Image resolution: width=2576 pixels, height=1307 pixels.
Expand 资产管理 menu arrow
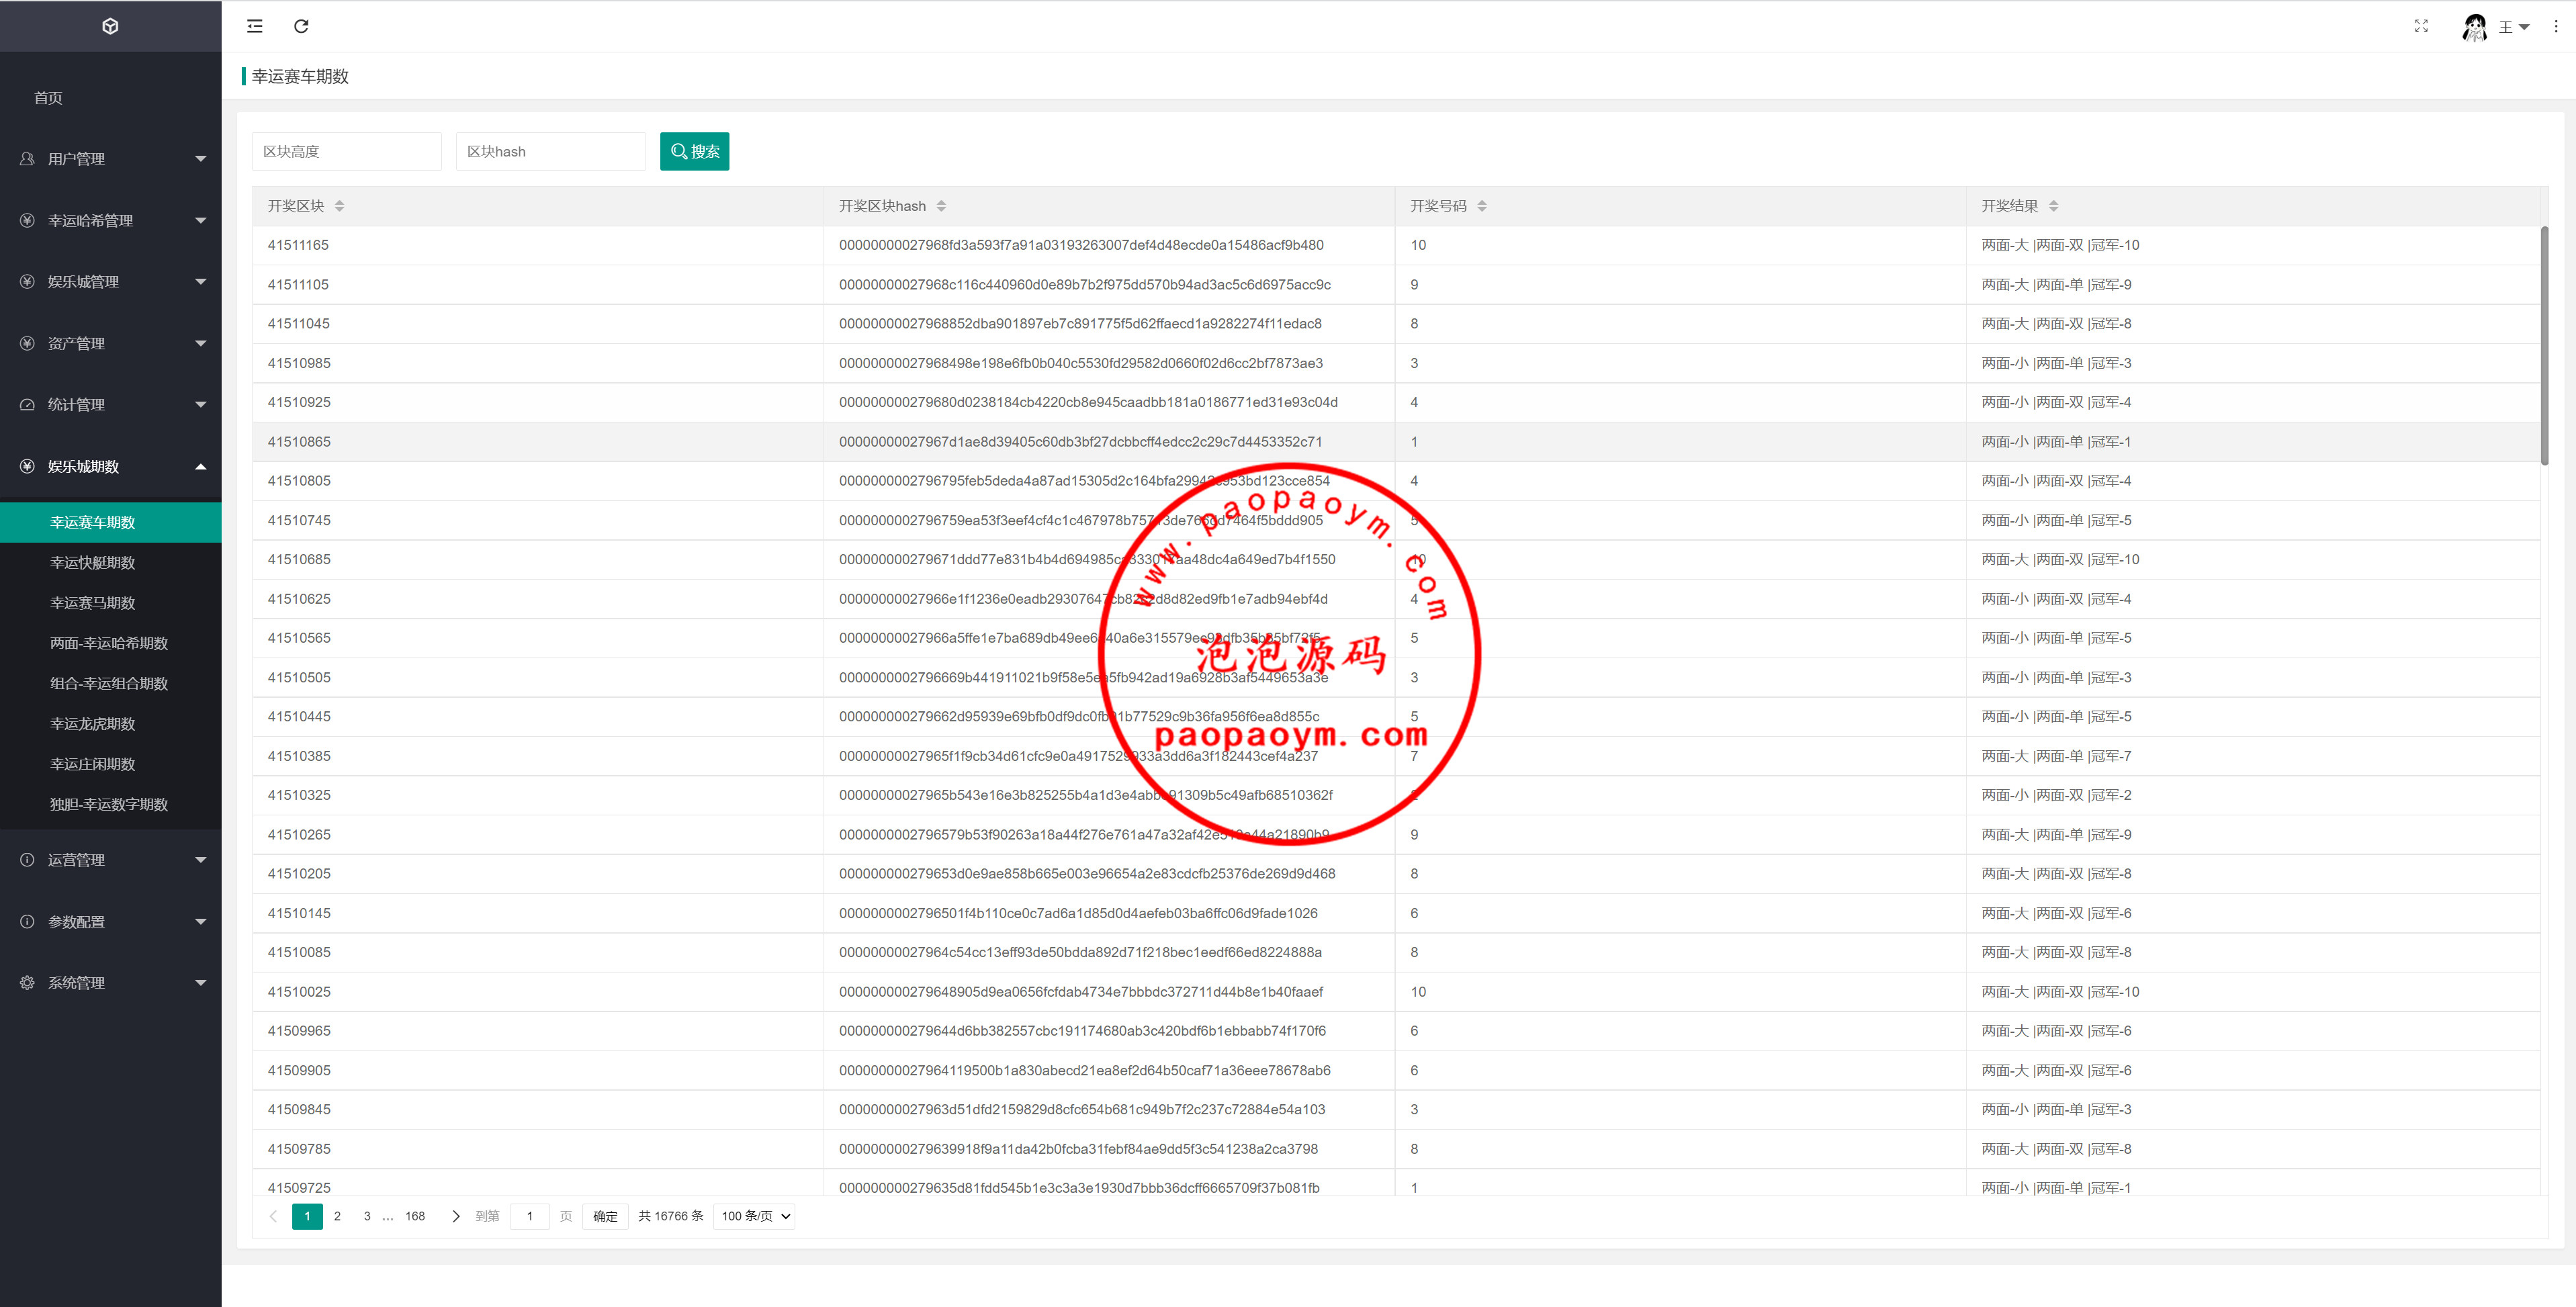[x=201, y=343]
